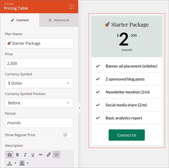The width and height of the screenshot is (169, 168).
Task: Open the Currency Symbol dropdown
Action: click(39, 83)
